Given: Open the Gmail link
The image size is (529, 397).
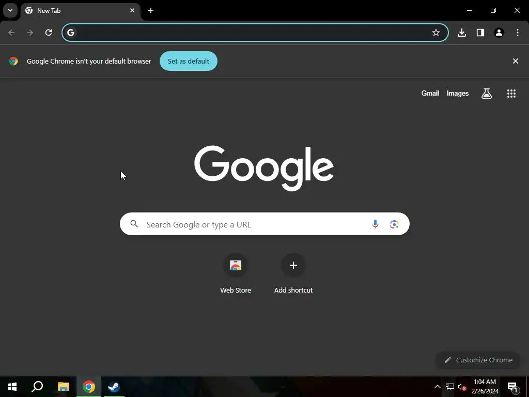Looking at the screenshot, I should click(430, 94).
